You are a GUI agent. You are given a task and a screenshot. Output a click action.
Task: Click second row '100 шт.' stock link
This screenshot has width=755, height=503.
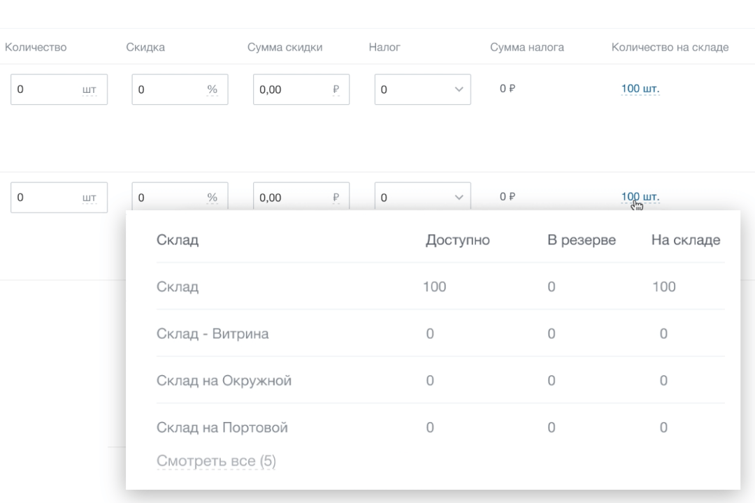coord(640,197)
